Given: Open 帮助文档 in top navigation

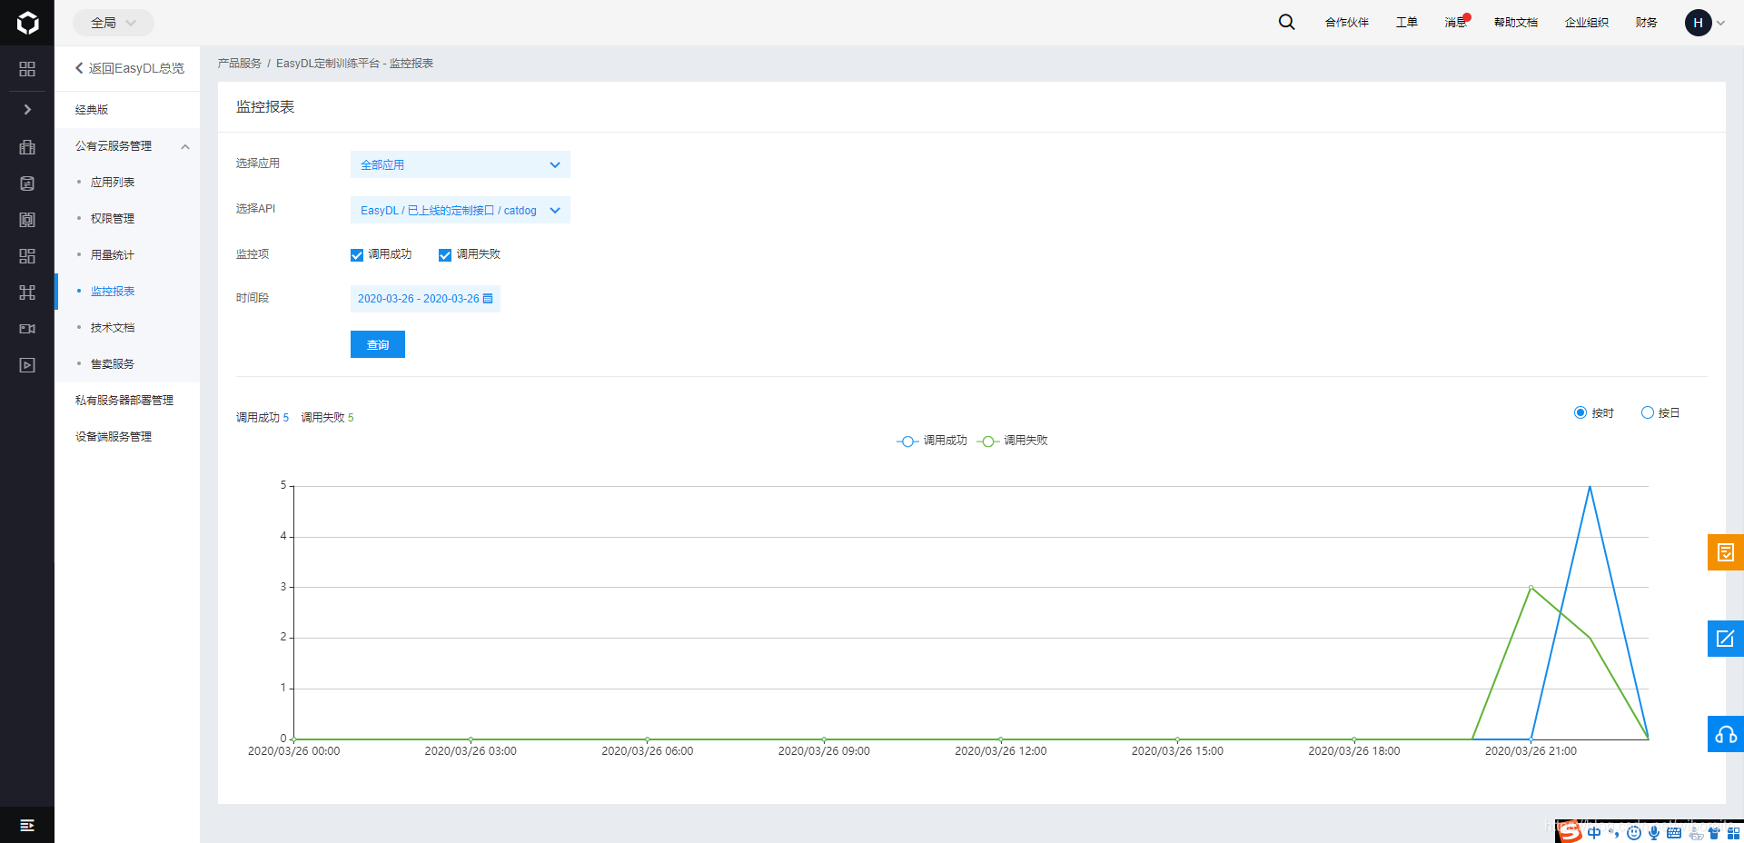Looking at the screenshot, I should pos(1516,23).
